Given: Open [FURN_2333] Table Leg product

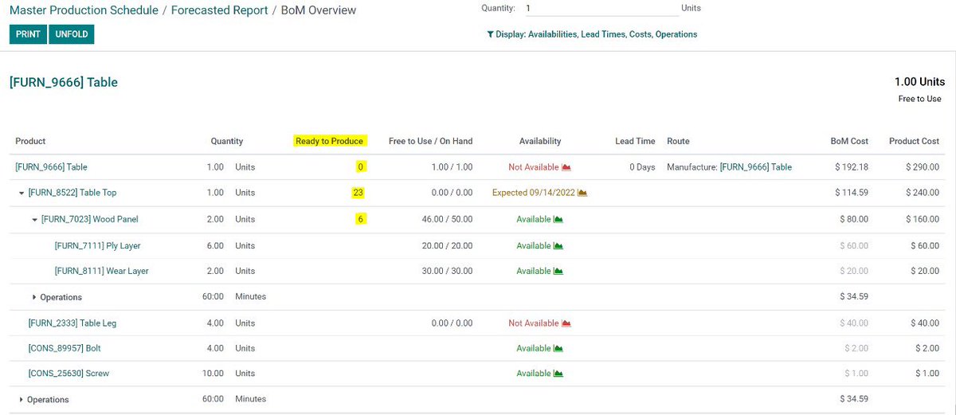Looking at the screenshot, I should [72, 323].
